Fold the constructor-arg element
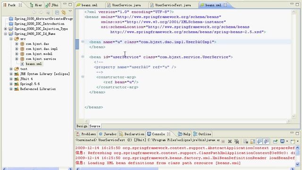The width and height of the screenshot is (302, 170). pyautogui.click(x=83, y=76)
